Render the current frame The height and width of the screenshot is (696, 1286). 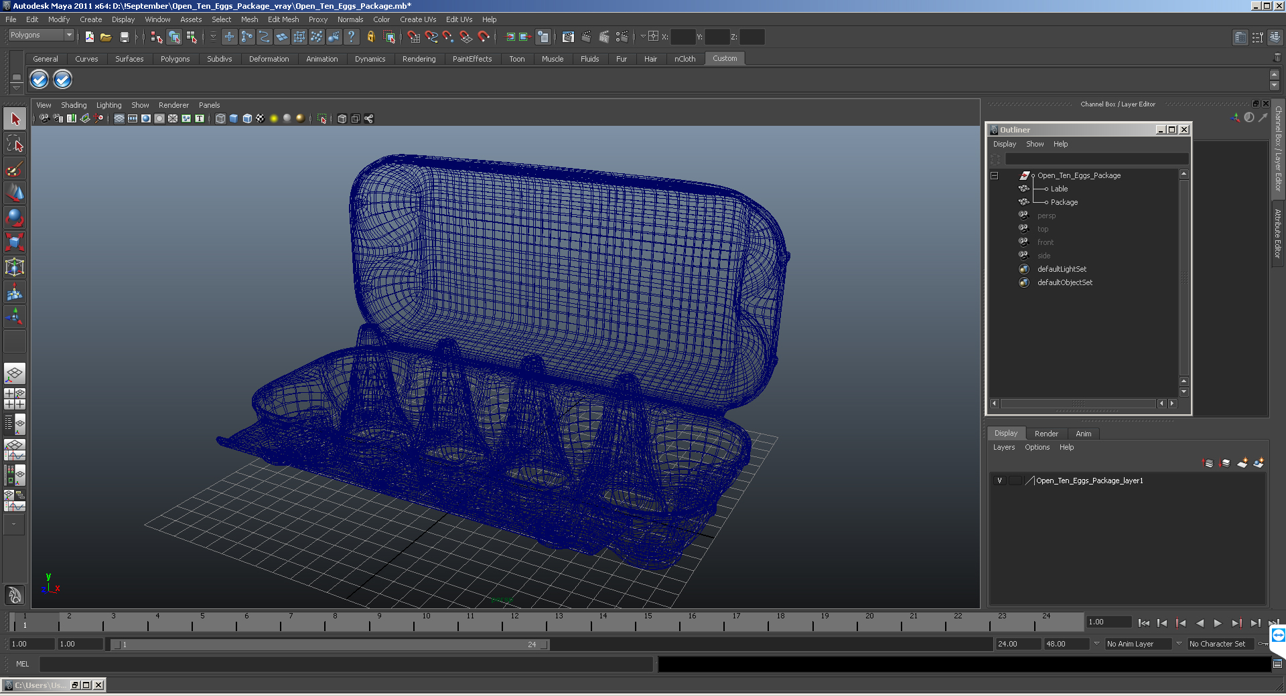(x=587, y=37)
